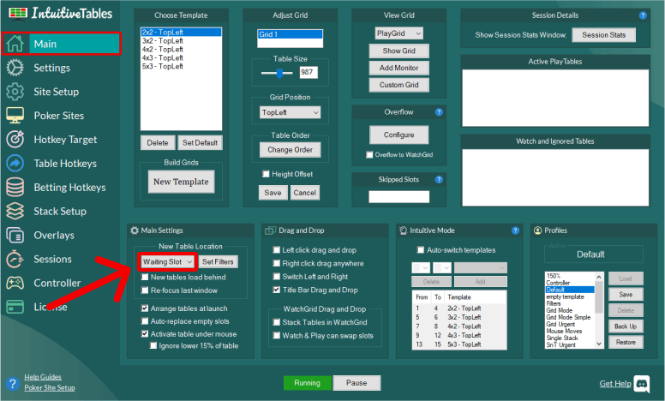The image size is (665, 401).
Task: Click the IntuitiveTables logo icon
Action: (x=18, y=13)
